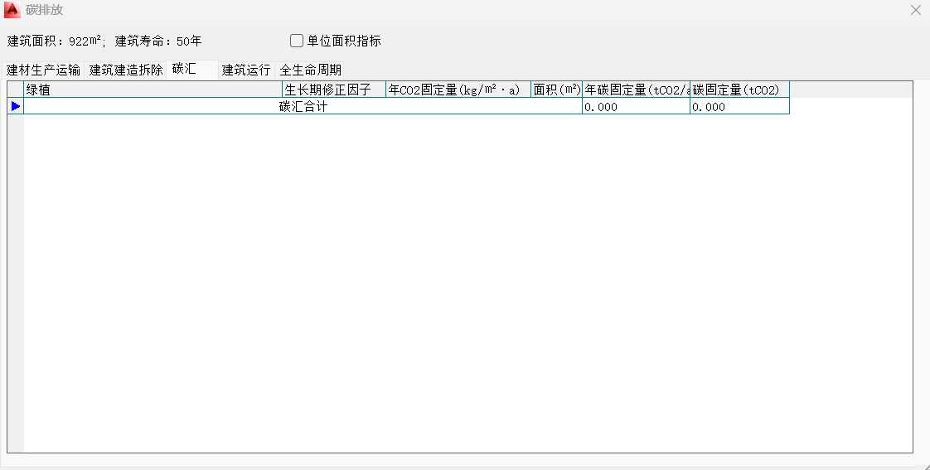Click the 0.000 value under 碳固定量(tCO2)
This screenshot has width=930, height=470.
[x=739, y=107]
